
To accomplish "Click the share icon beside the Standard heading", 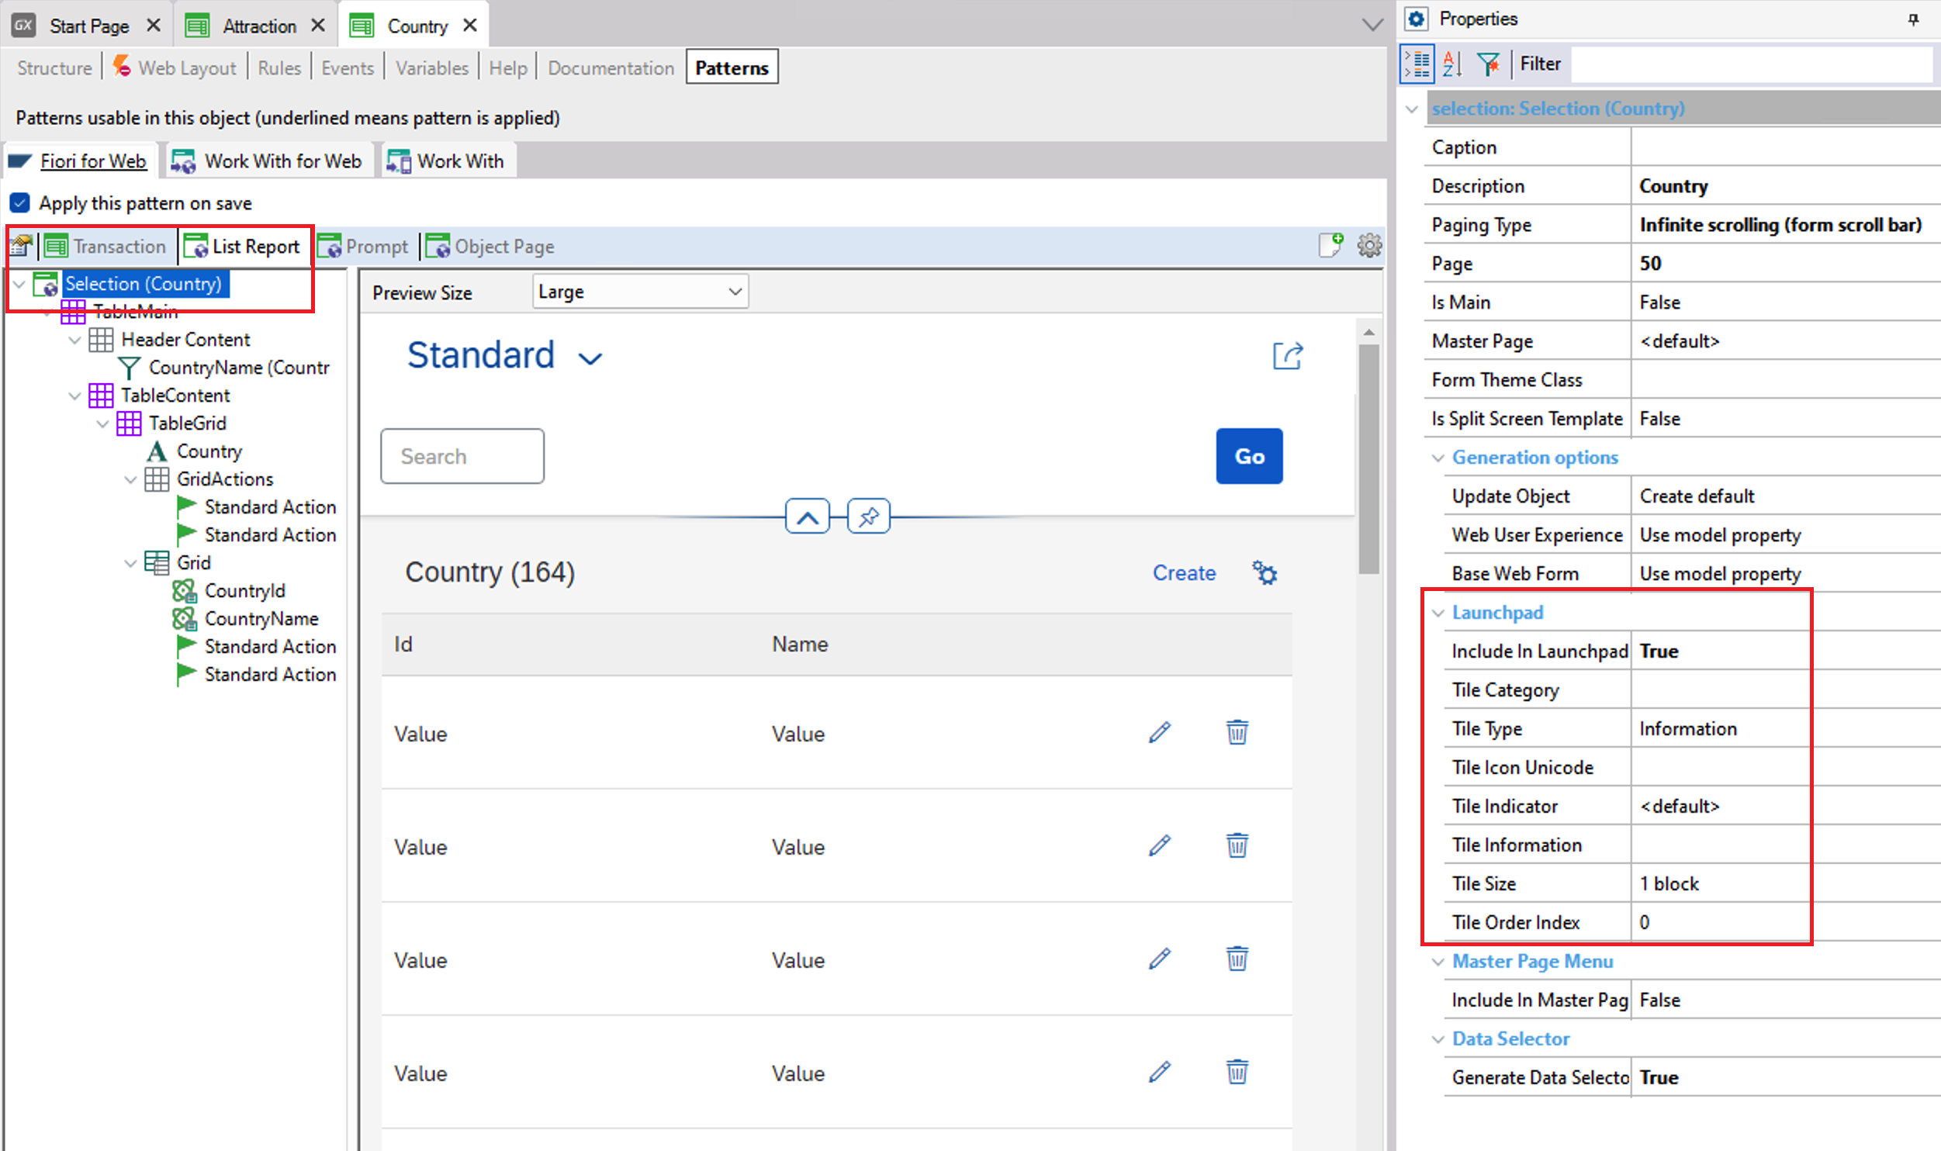I will [x=1288, y=356].
